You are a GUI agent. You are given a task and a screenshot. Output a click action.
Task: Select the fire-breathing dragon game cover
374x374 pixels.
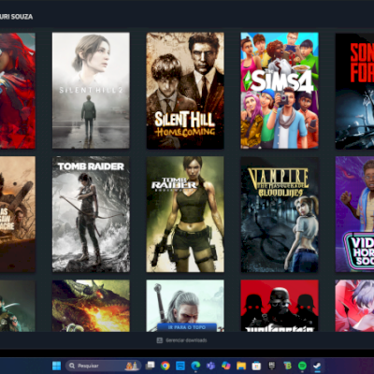click(91, 306)
